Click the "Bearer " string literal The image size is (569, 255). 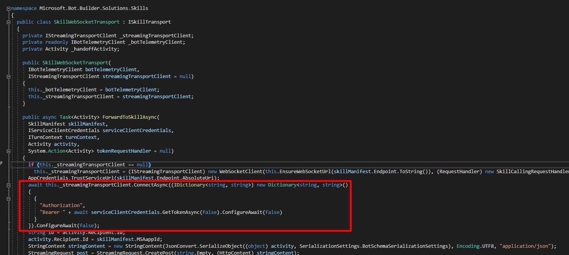point(53,212)
